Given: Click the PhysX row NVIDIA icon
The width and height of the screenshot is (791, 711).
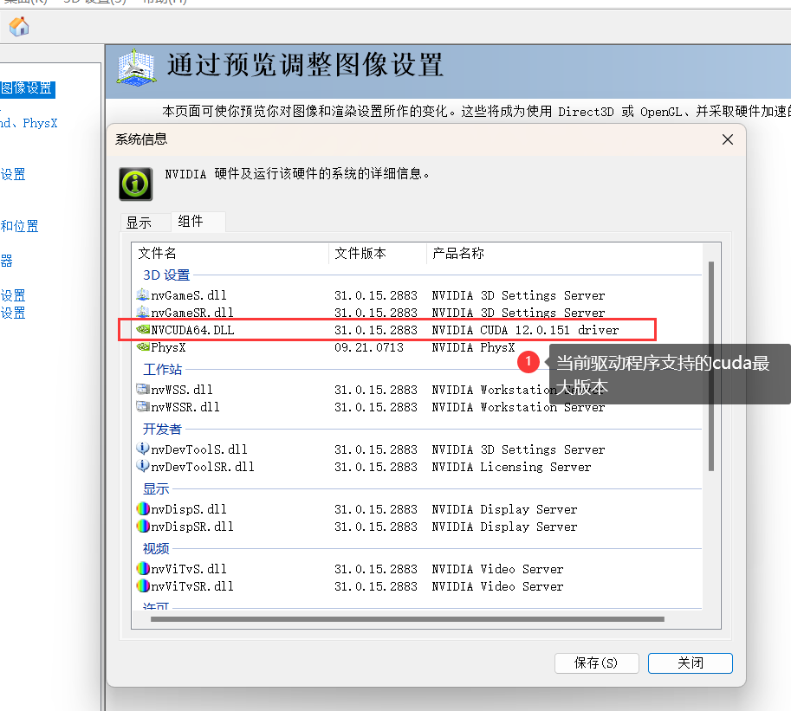Looking at the screenshot, I should [x=143, y=347].
